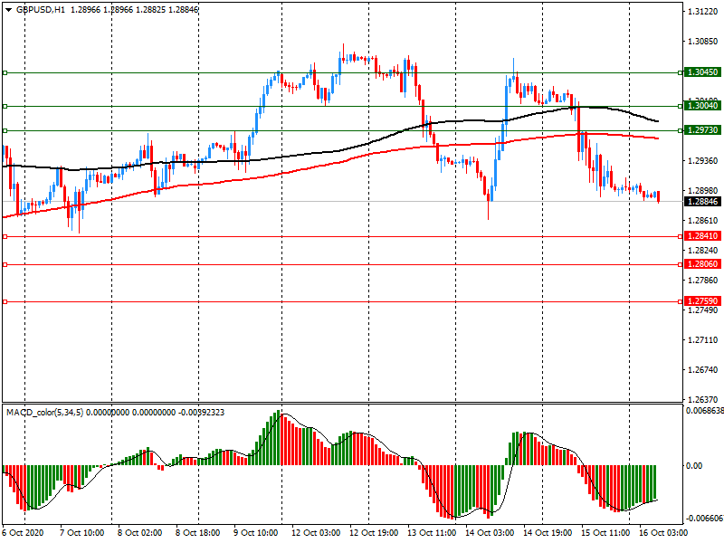This screenshot has width=724, height=543.
Task: Click the 9 Oct 10:00 time label
Action: click(256, 533)
